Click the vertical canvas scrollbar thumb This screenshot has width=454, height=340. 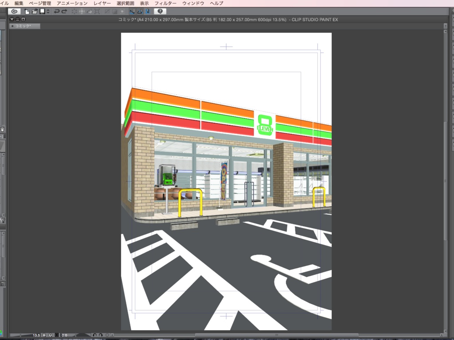pos(445,181)
